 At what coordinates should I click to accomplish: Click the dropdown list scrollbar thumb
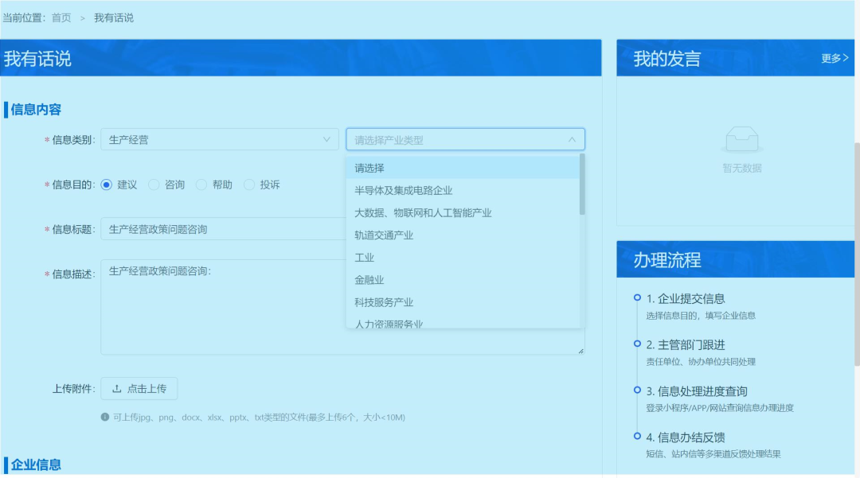click(x=582, y=185)
